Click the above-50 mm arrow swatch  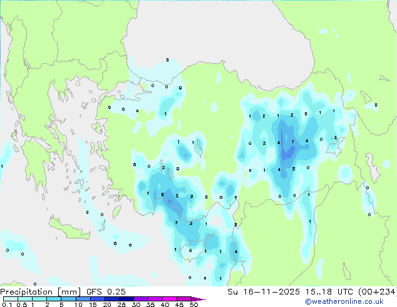pos(198,299)
